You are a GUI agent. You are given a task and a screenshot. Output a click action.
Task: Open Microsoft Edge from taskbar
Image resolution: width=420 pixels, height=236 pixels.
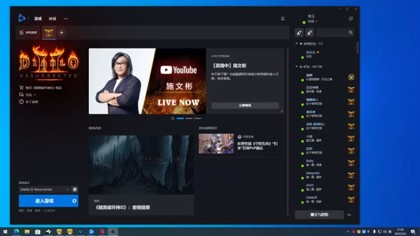tap(16, 232)
